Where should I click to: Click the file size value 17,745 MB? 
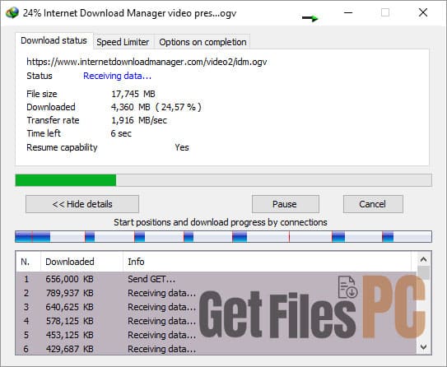coord(133,94)
